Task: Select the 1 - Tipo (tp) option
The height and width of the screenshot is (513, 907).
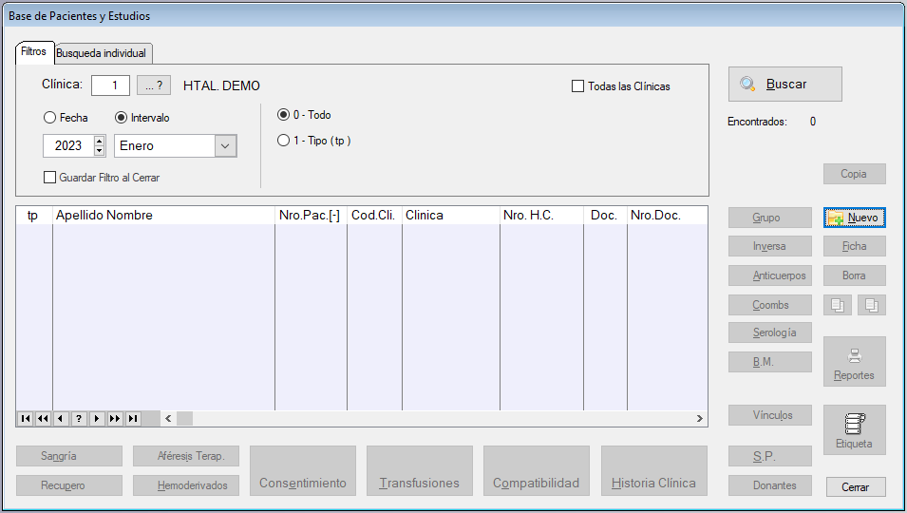Action: [283, 141]
